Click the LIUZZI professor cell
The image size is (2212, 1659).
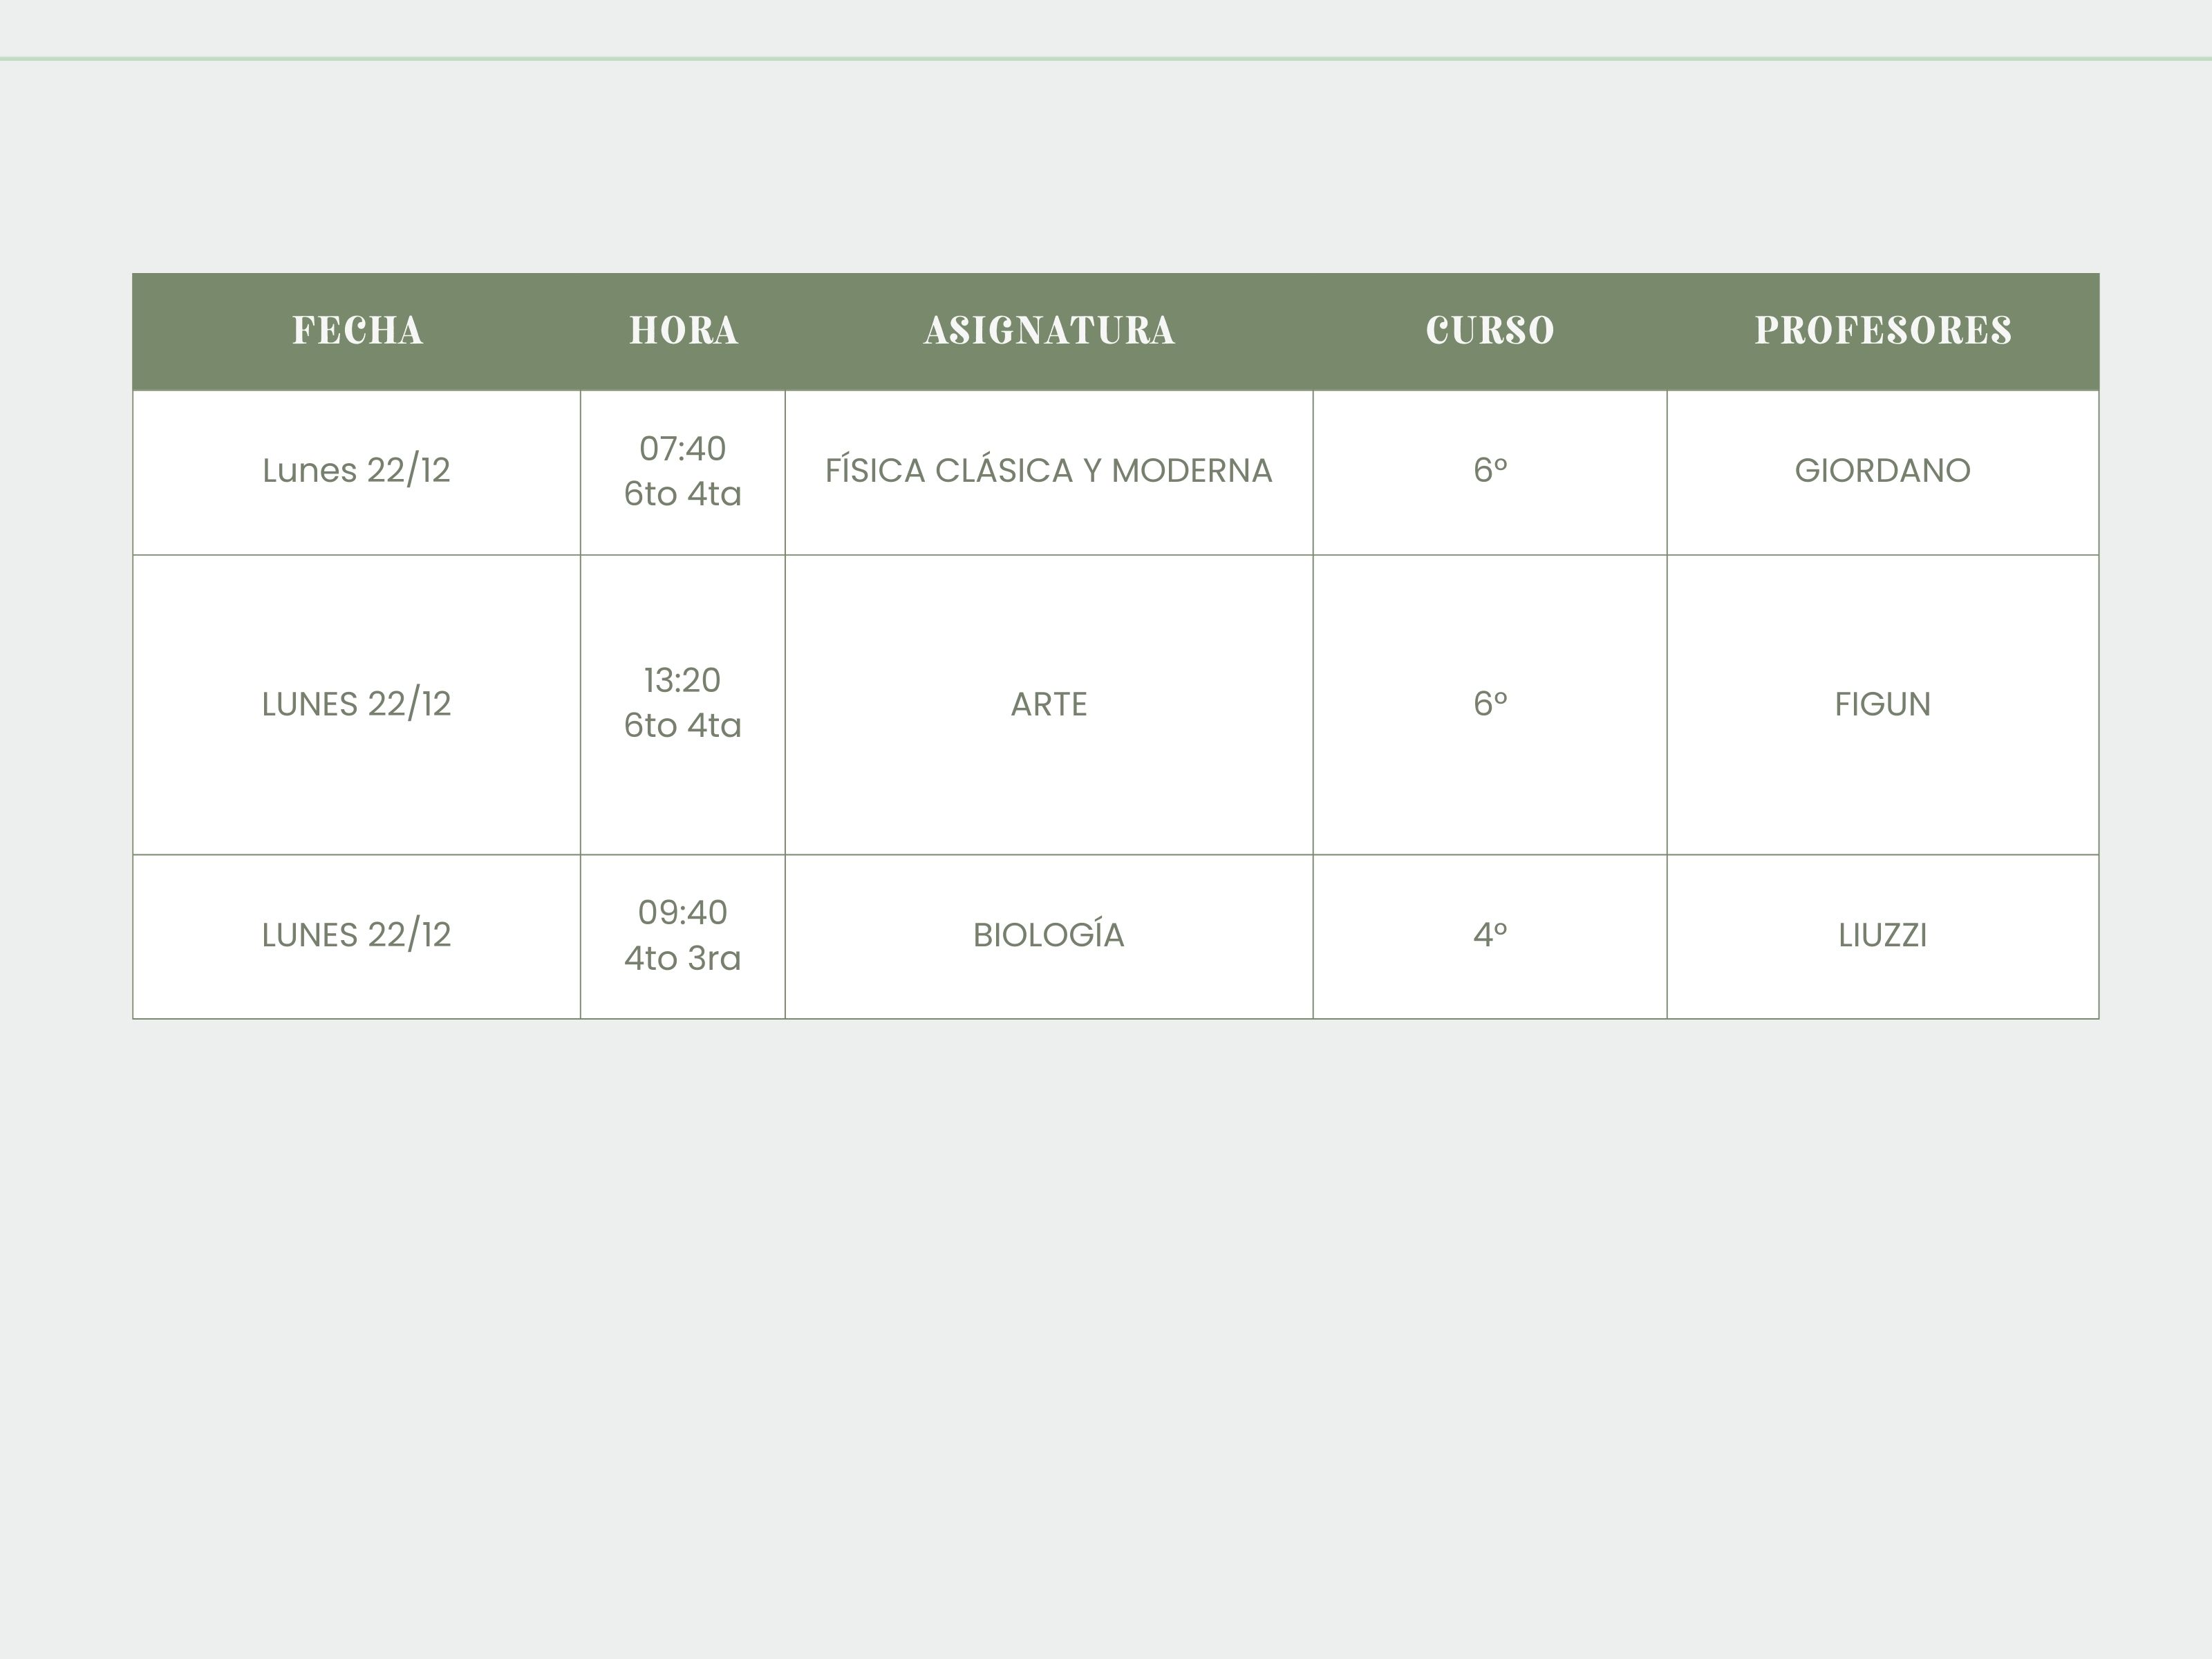[x=1883, y=935]
